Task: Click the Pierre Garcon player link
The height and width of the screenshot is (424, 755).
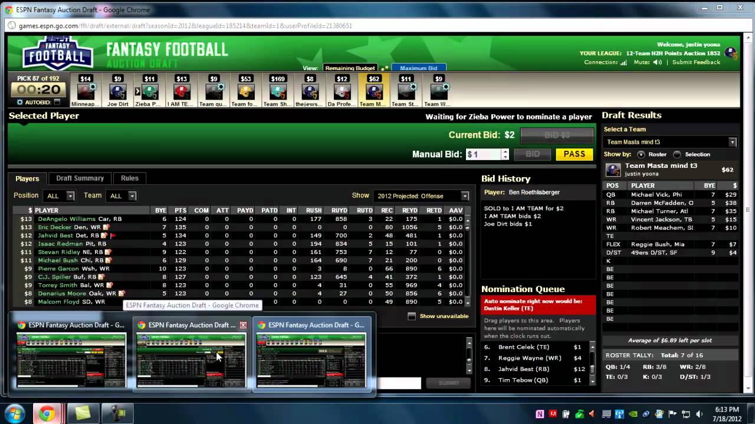Action: (x=58, y=269)
